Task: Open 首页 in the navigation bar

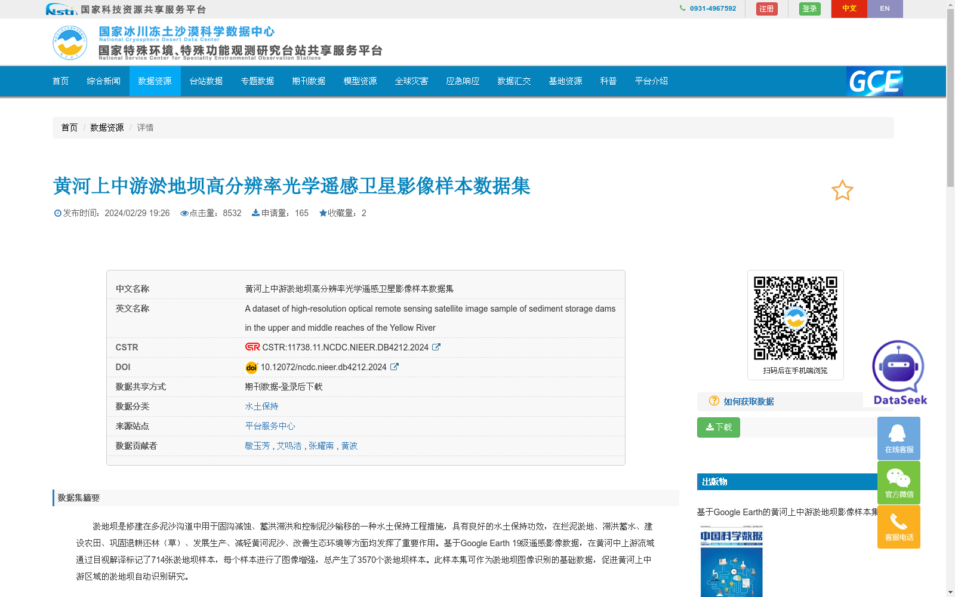Action: 61,81
